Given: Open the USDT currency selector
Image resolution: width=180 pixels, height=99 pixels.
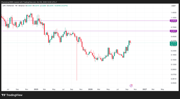Looking at the screenshot, I should pyautogui.click(x=173, y=6).
